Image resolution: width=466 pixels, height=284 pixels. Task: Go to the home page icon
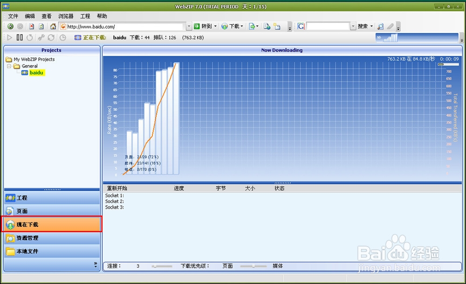click(x=53, y=27)
